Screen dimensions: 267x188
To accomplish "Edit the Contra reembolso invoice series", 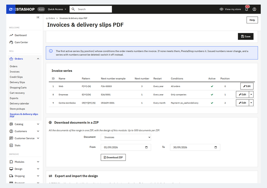I will tap(243, 103).
